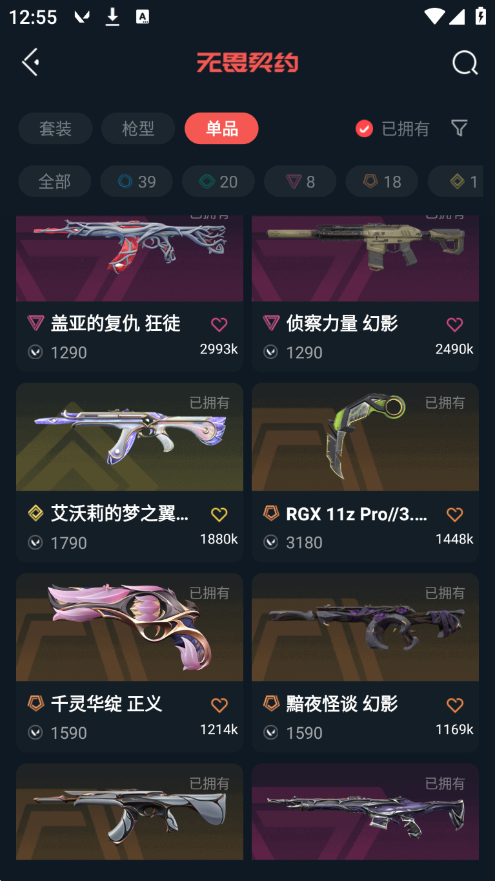This screenshot has width=495, height=881.
Task: Favorite 艾沃莉的梦之翼 with yellow heart
Action: pyautogui.click(x=219, y=515)
